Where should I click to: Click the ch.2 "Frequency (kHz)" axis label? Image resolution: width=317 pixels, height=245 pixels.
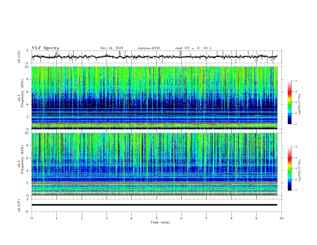tap(22, 159)
